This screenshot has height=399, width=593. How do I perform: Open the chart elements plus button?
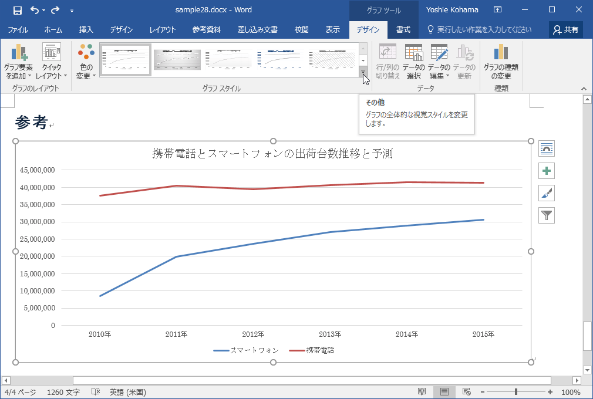547,171
